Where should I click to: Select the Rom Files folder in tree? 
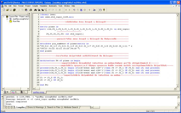click(x=15, y=21)
